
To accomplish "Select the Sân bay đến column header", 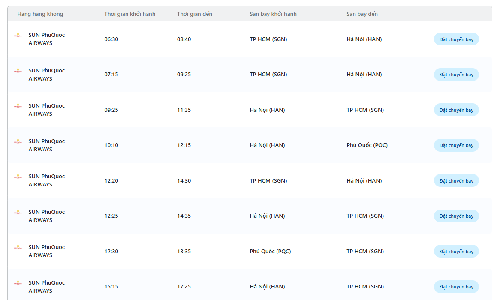I will [x=362, y=14].
